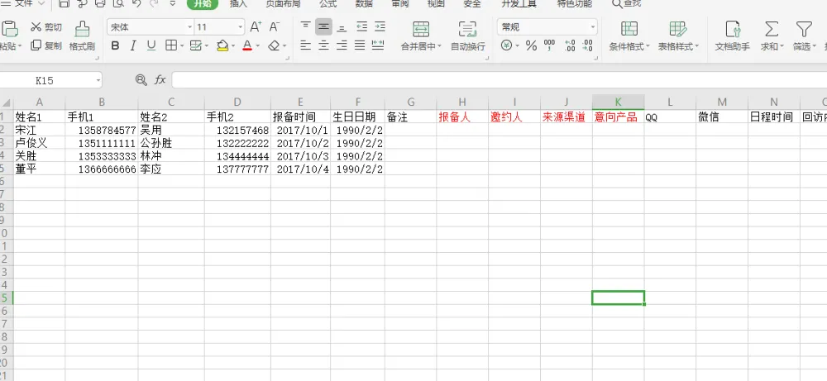Toggle bold formatting
Image resolution: width=827 pixels, height=381 pixels.
coord(115,45)
